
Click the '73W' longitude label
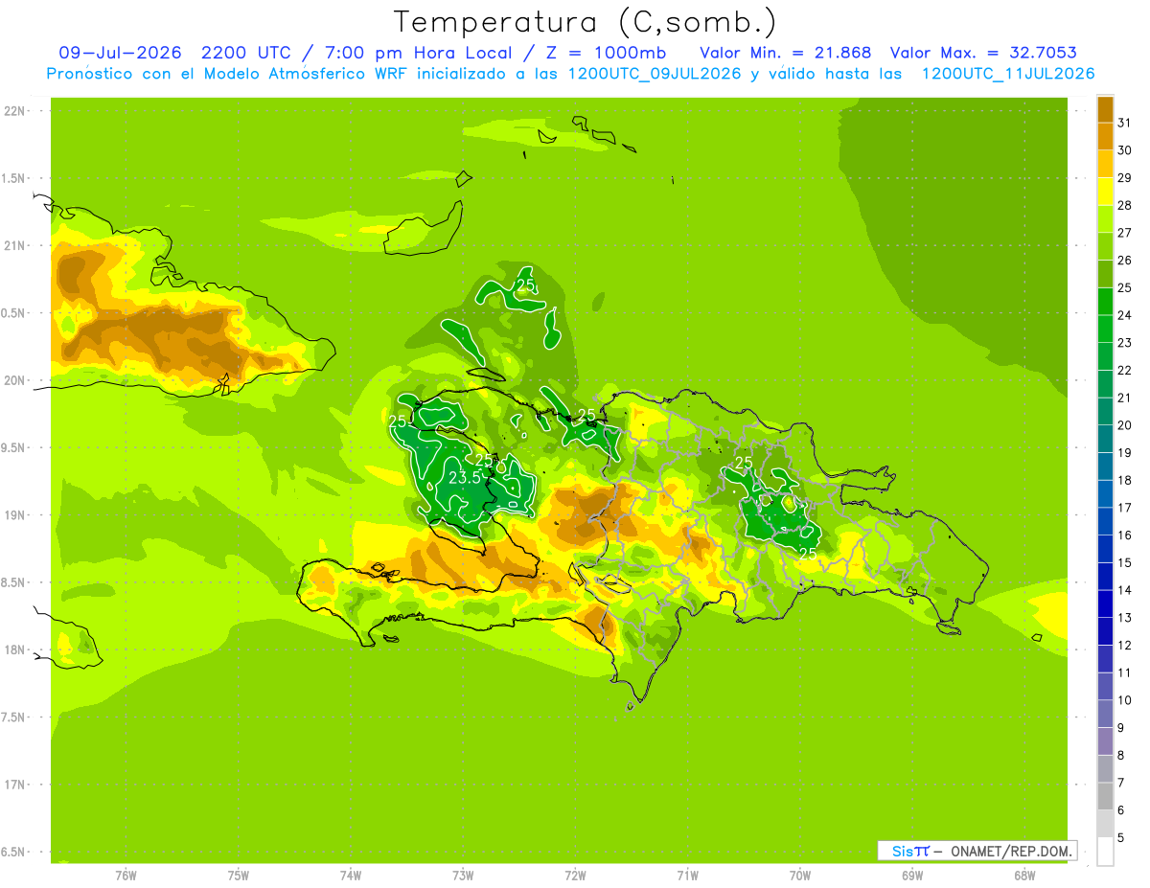(463, 876)
